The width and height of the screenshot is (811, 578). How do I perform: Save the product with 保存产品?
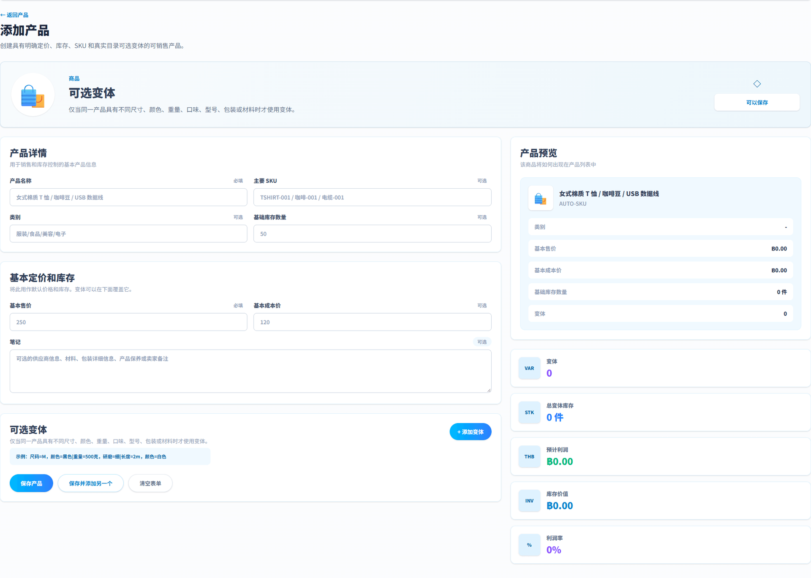point(31,483)
